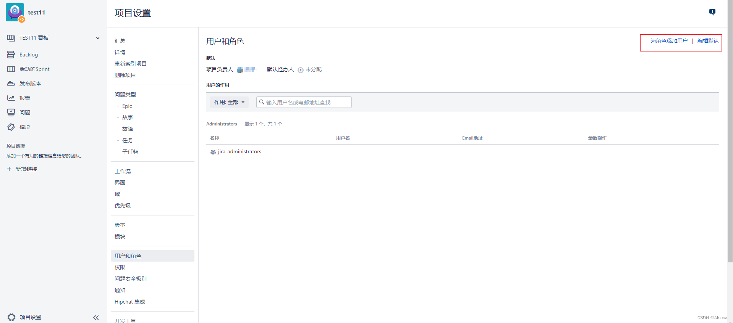Click the 活动的Sprint board icon

(11, 69)
